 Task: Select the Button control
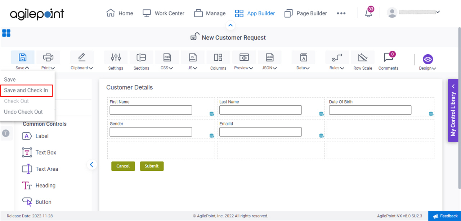pyautogui.click(x=37, y=202)
